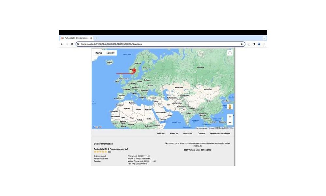Open the Jahreswagen link
326x196 pixels.
point(194,143)
